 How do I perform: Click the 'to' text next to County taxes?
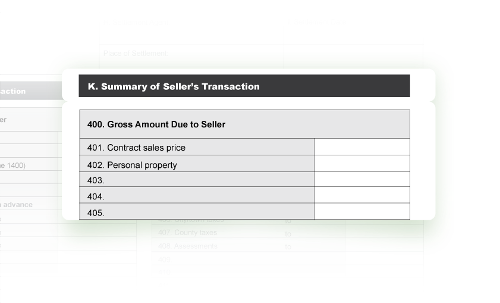288,234
